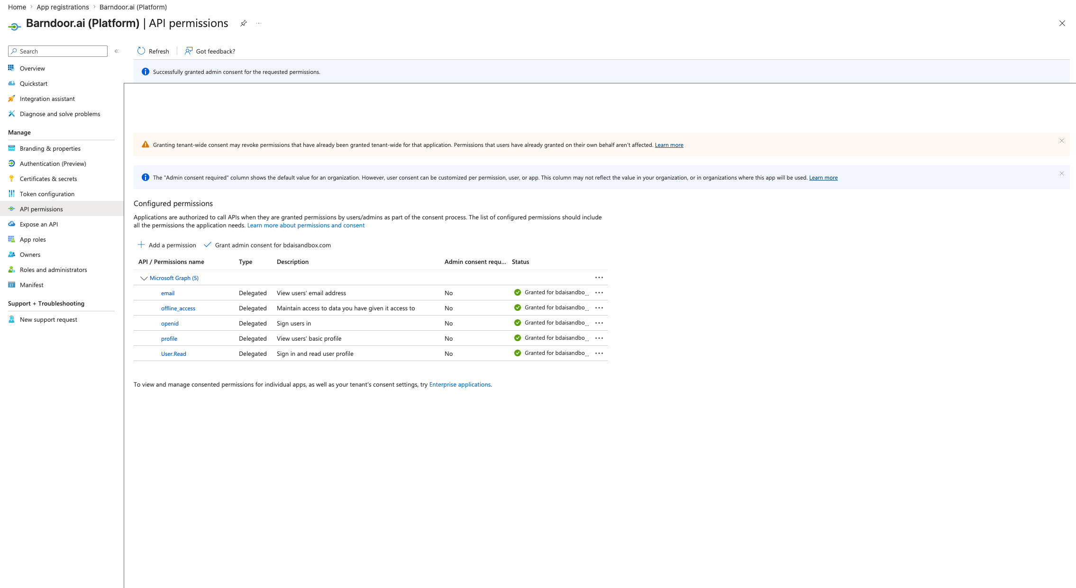Click the pin icon beside page title
The height and width of the screenshot is (588, 1076).
[243, 23]
